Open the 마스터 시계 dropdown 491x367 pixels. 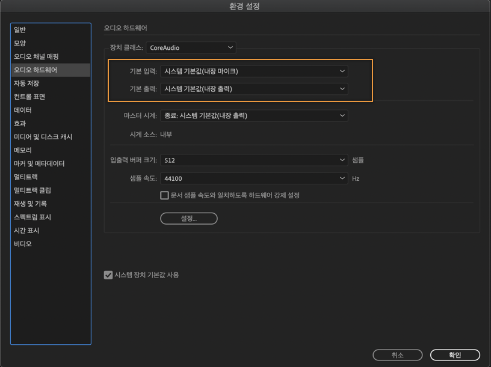254,116
